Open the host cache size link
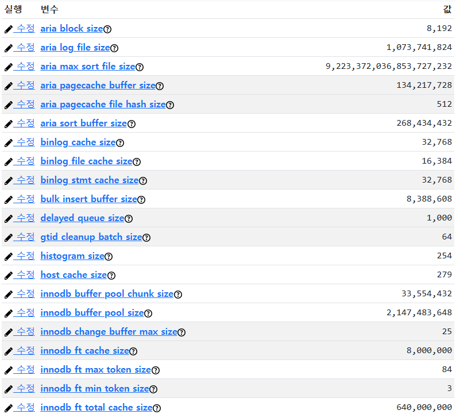Image resolution: width=456 pixels, height=414 pixels. click(x=74, y=274)
